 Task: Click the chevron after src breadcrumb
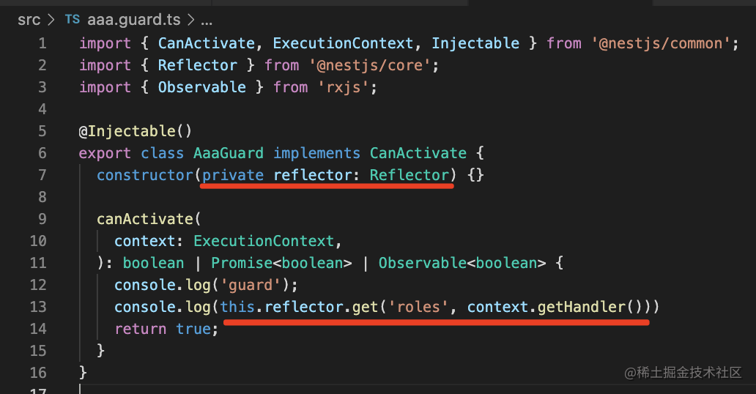point(51,20)
